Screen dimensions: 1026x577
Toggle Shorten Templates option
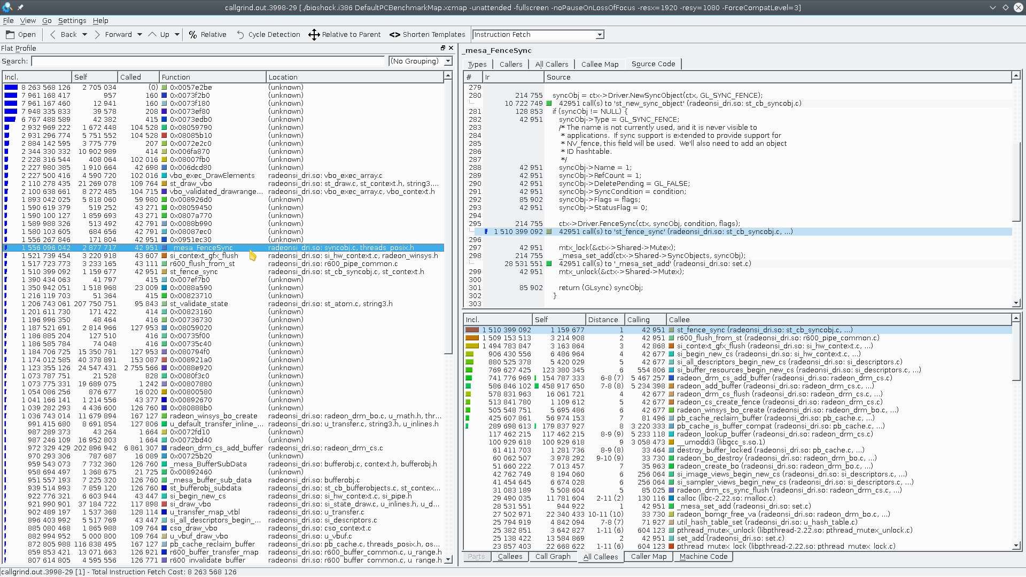click(x=427, y=35)
